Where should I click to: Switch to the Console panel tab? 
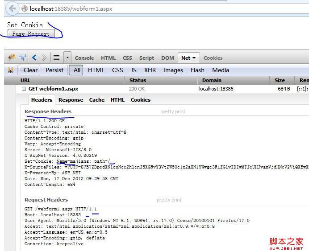[x=84, y=58]
